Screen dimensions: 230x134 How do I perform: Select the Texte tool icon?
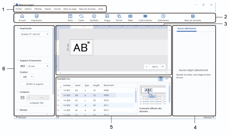point(70,16)
